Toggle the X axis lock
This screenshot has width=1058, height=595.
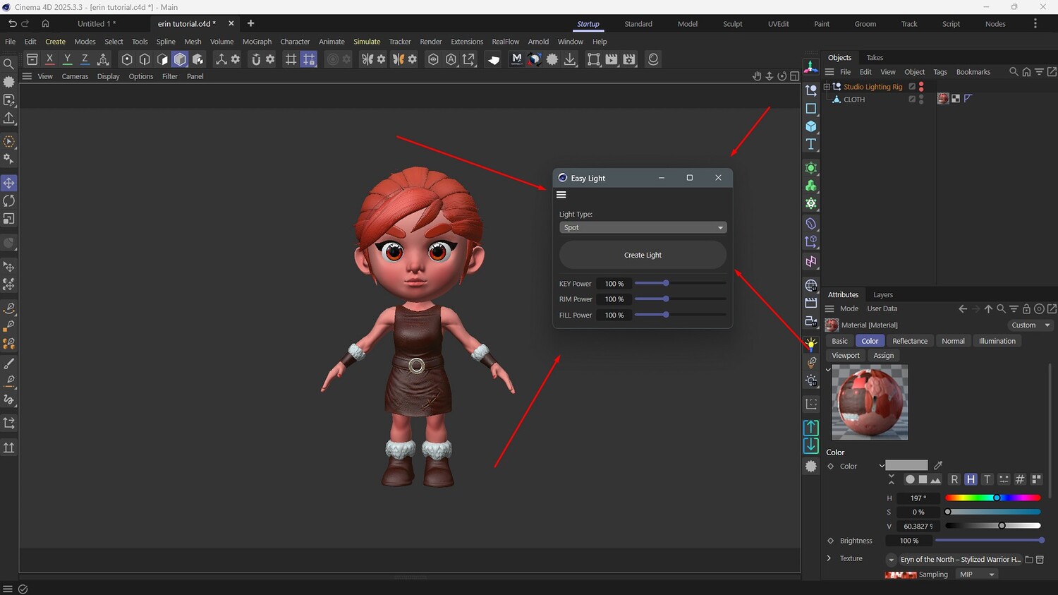tap(49, 59)
